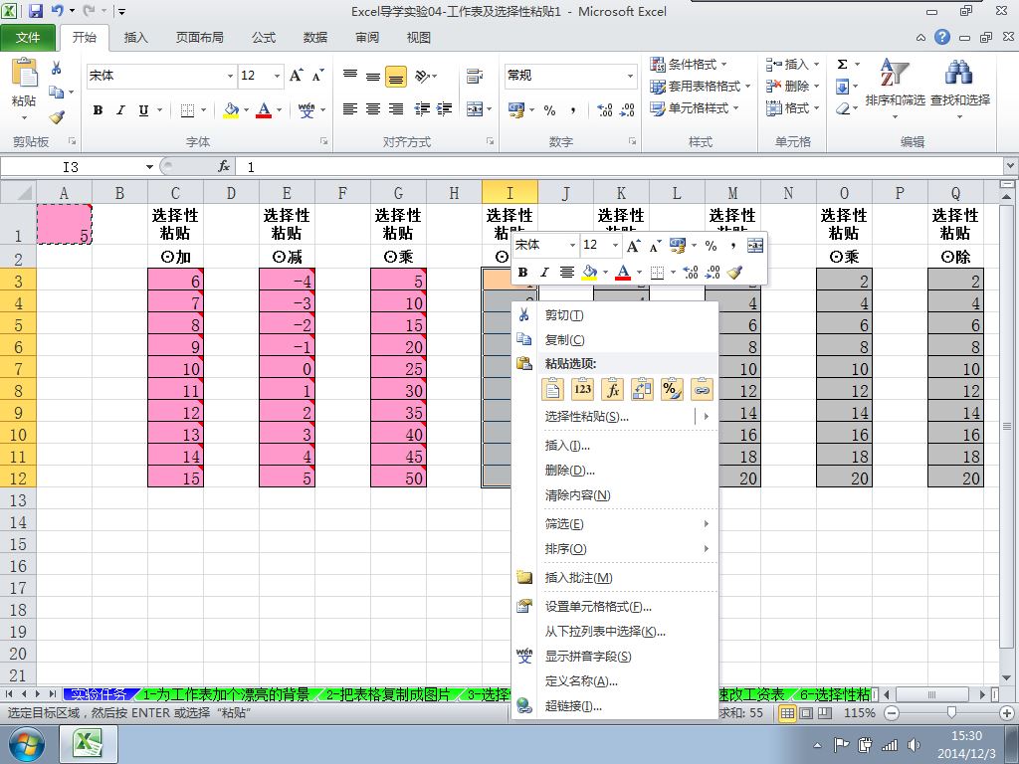This screenshot has height=764, width=1019.
Task: Click Save icon in quick access toolbar
Action: [x=35, y=11]
